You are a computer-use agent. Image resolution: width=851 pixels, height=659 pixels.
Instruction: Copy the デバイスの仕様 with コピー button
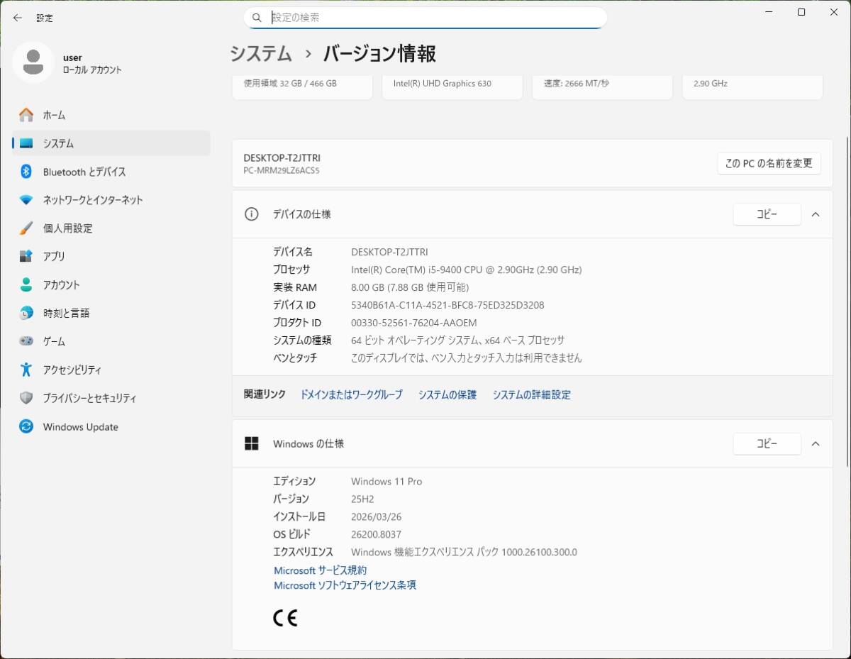pos(767,214)
